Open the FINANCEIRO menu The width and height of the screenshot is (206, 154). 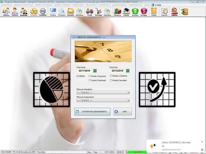[78, 5]
